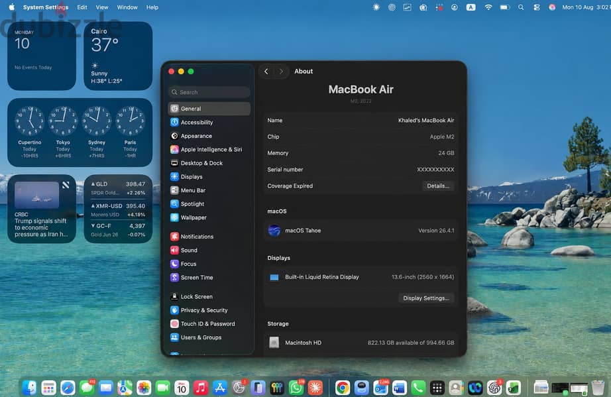Open Calendar app in the Dock
The height and width of the screenshot is (397, 611).
pos(182,388)
